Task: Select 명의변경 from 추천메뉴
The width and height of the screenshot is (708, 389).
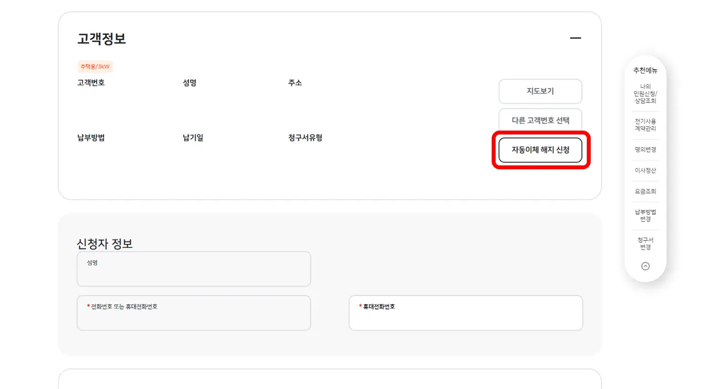Action: click(x=645, y=149)
